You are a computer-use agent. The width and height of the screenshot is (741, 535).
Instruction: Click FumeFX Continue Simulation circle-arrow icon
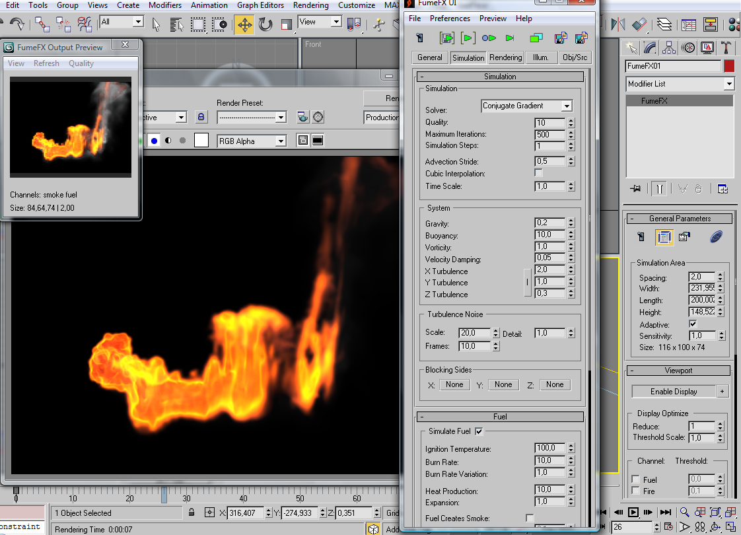coord(489,38)
